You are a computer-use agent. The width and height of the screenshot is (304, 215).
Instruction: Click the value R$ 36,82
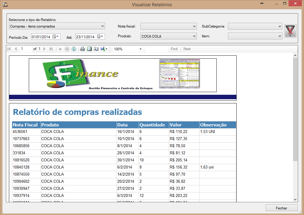click(x=178, y=181)
